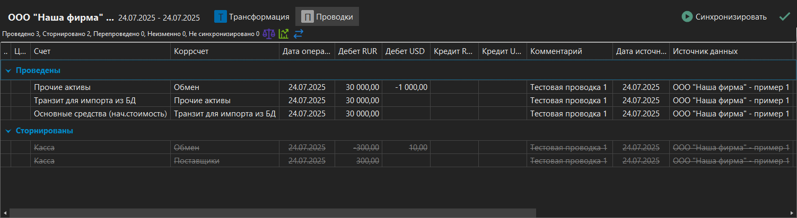Click the green chart icon
This screenshot has width=797, height=218.
coord(284,34)
